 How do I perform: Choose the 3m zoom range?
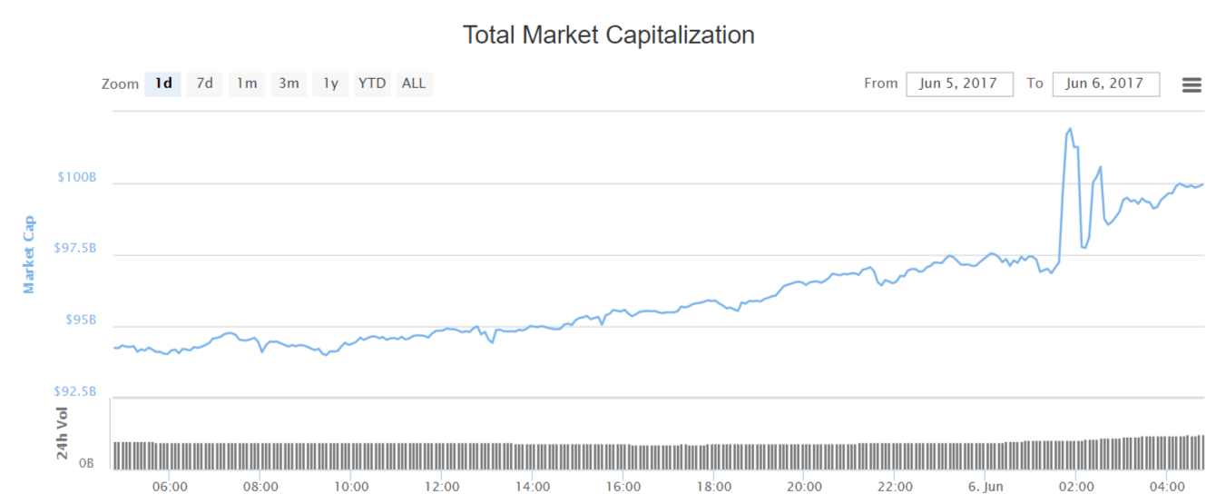(289, 84)
